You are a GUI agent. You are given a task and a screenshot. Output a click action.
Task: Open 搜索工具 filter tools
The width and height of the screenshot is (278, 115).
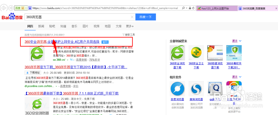pos(129,35)
